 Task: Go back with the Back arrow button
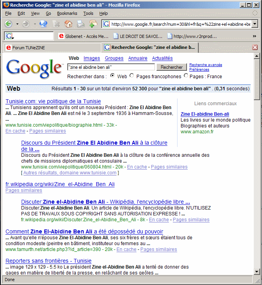pyautogui.click(x=8, y=24)
